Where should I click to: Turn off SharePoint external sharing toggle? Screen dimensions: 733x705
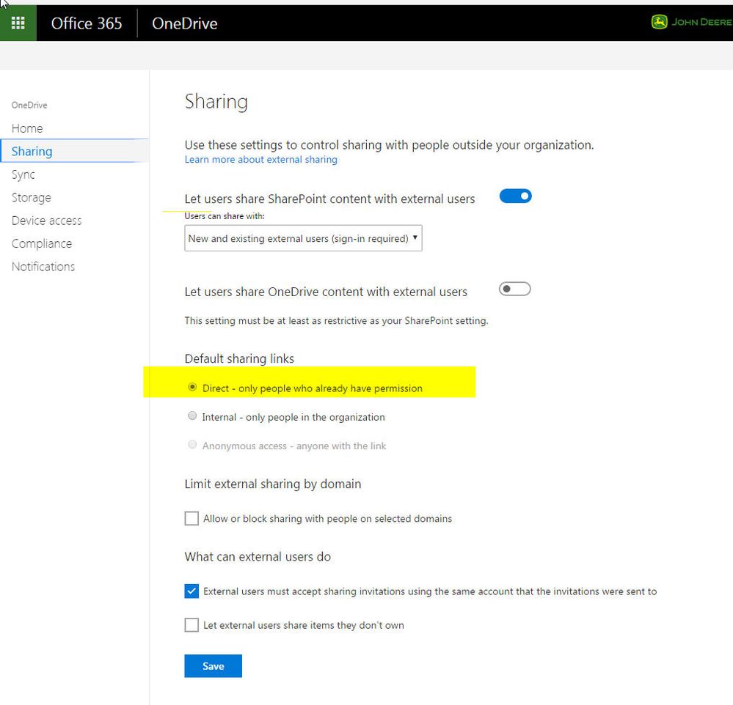click(515, 196)
